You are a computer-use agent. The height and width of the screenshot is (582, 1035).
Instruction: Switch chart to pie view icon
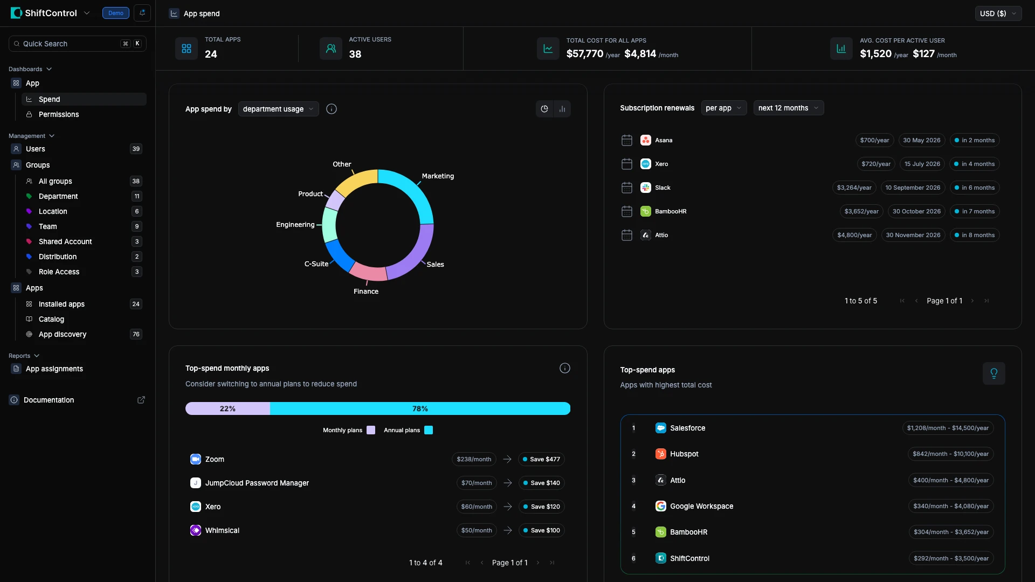(544, 109)
